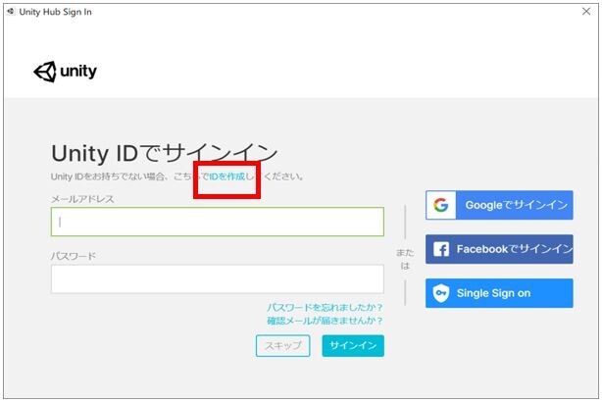Click the Unity Hub icon in title bar
The width and height of the screenshot is (602, 402).
pos(11,12)
